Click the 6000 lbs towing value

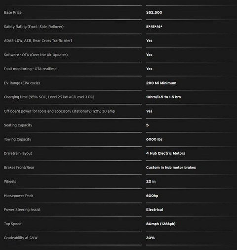click(x=154, y=139)
